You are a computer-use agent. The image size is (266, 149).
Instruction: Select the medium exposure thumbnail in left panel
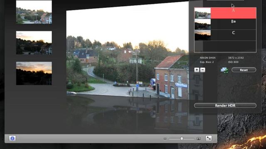pos(34,43)
